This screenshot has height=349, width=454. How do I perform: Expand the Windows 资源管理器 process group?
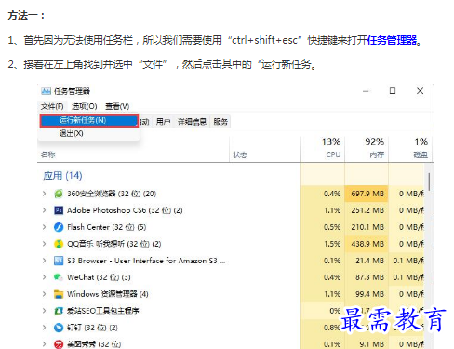pyautogui.click(x=44, y=294)
